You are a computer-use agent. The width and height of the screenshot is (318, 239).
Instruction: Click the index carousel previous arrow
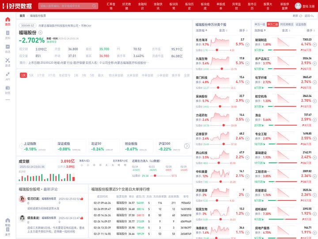(x=22, y=146)
